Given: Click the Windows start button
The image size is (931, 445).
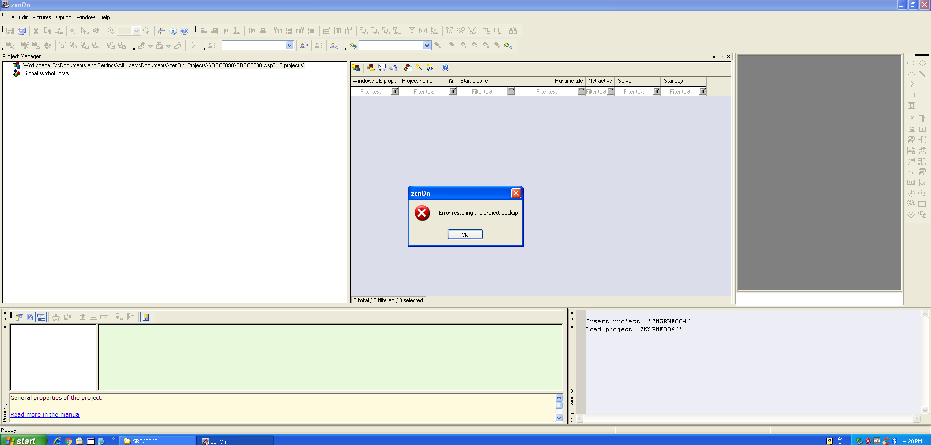Looking at the screenshot, I should [23, 441].
